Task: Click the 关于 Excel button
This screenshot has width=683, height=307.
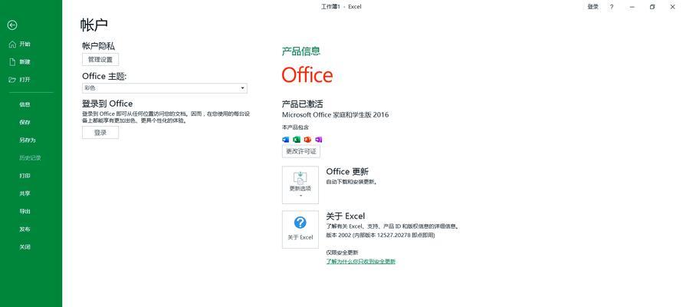Action: 300,229
